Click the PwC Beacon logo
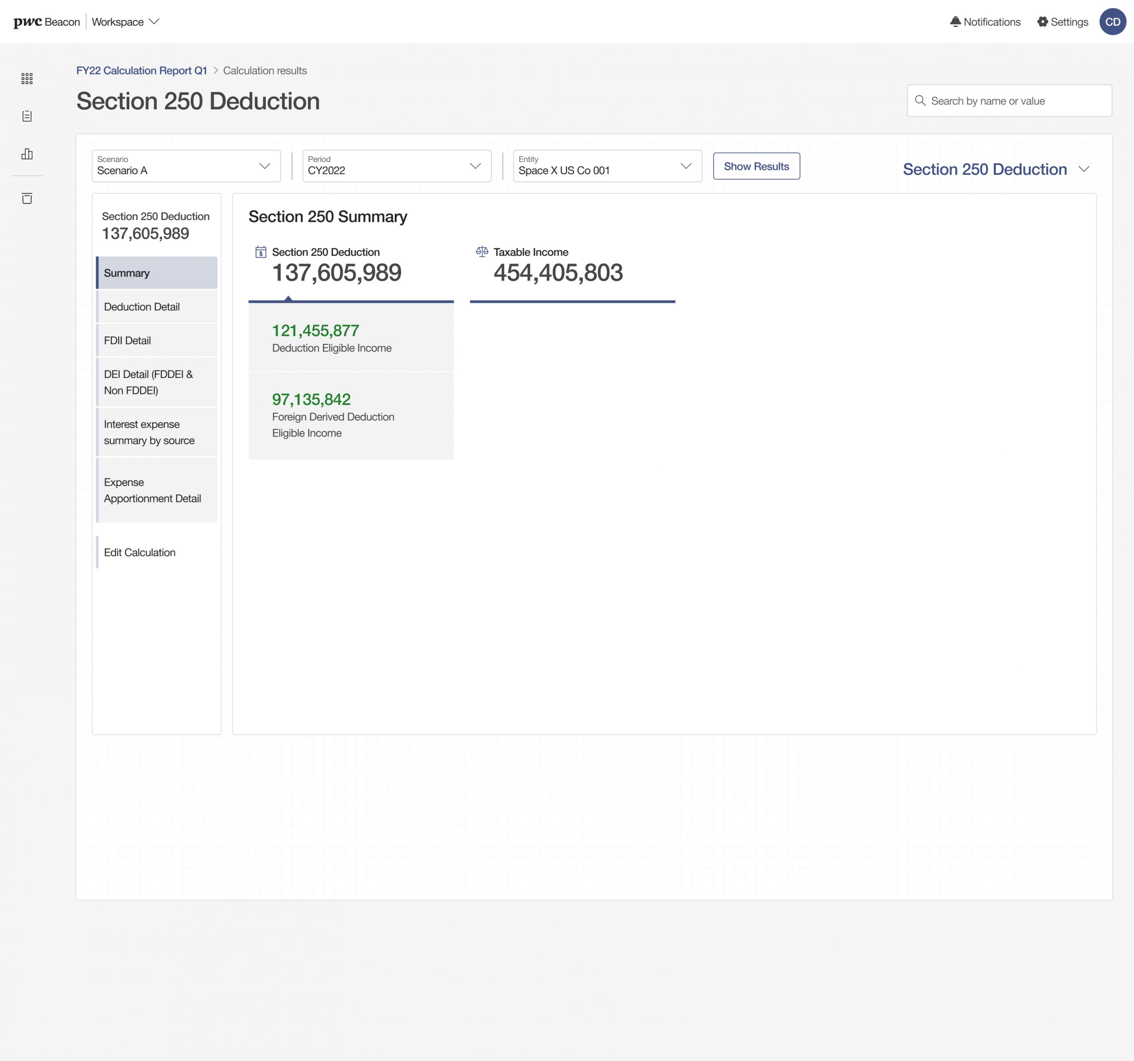Screen dimensions: 1134x1061 pos(47,22)
